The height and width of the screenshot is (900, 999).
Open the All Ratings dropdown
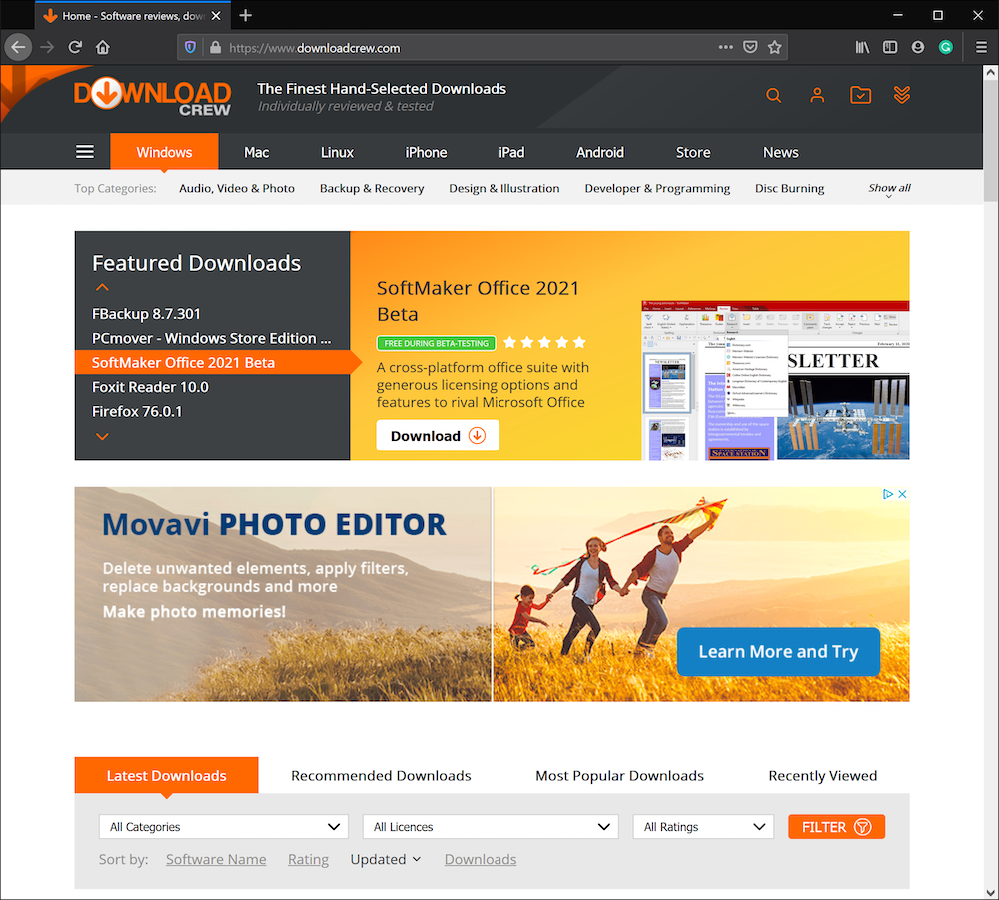703,827
